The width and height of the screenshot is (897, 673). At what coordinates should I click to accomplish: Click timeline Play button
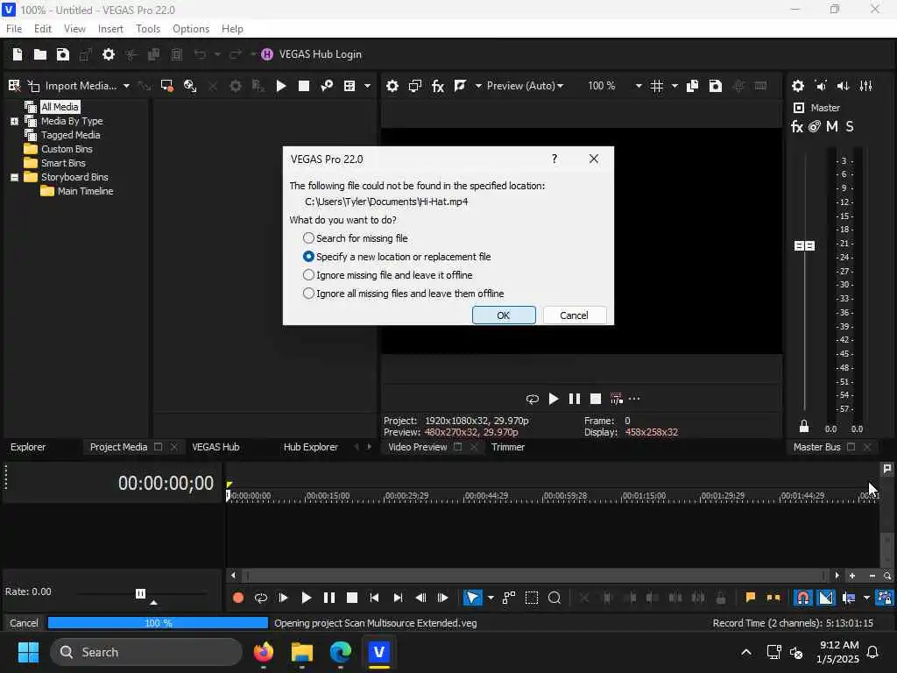[306, 598]
